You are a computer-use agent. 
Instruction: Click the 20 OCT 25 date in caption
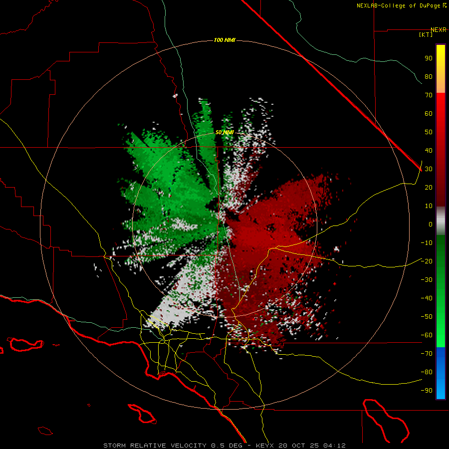coord(298,446)
